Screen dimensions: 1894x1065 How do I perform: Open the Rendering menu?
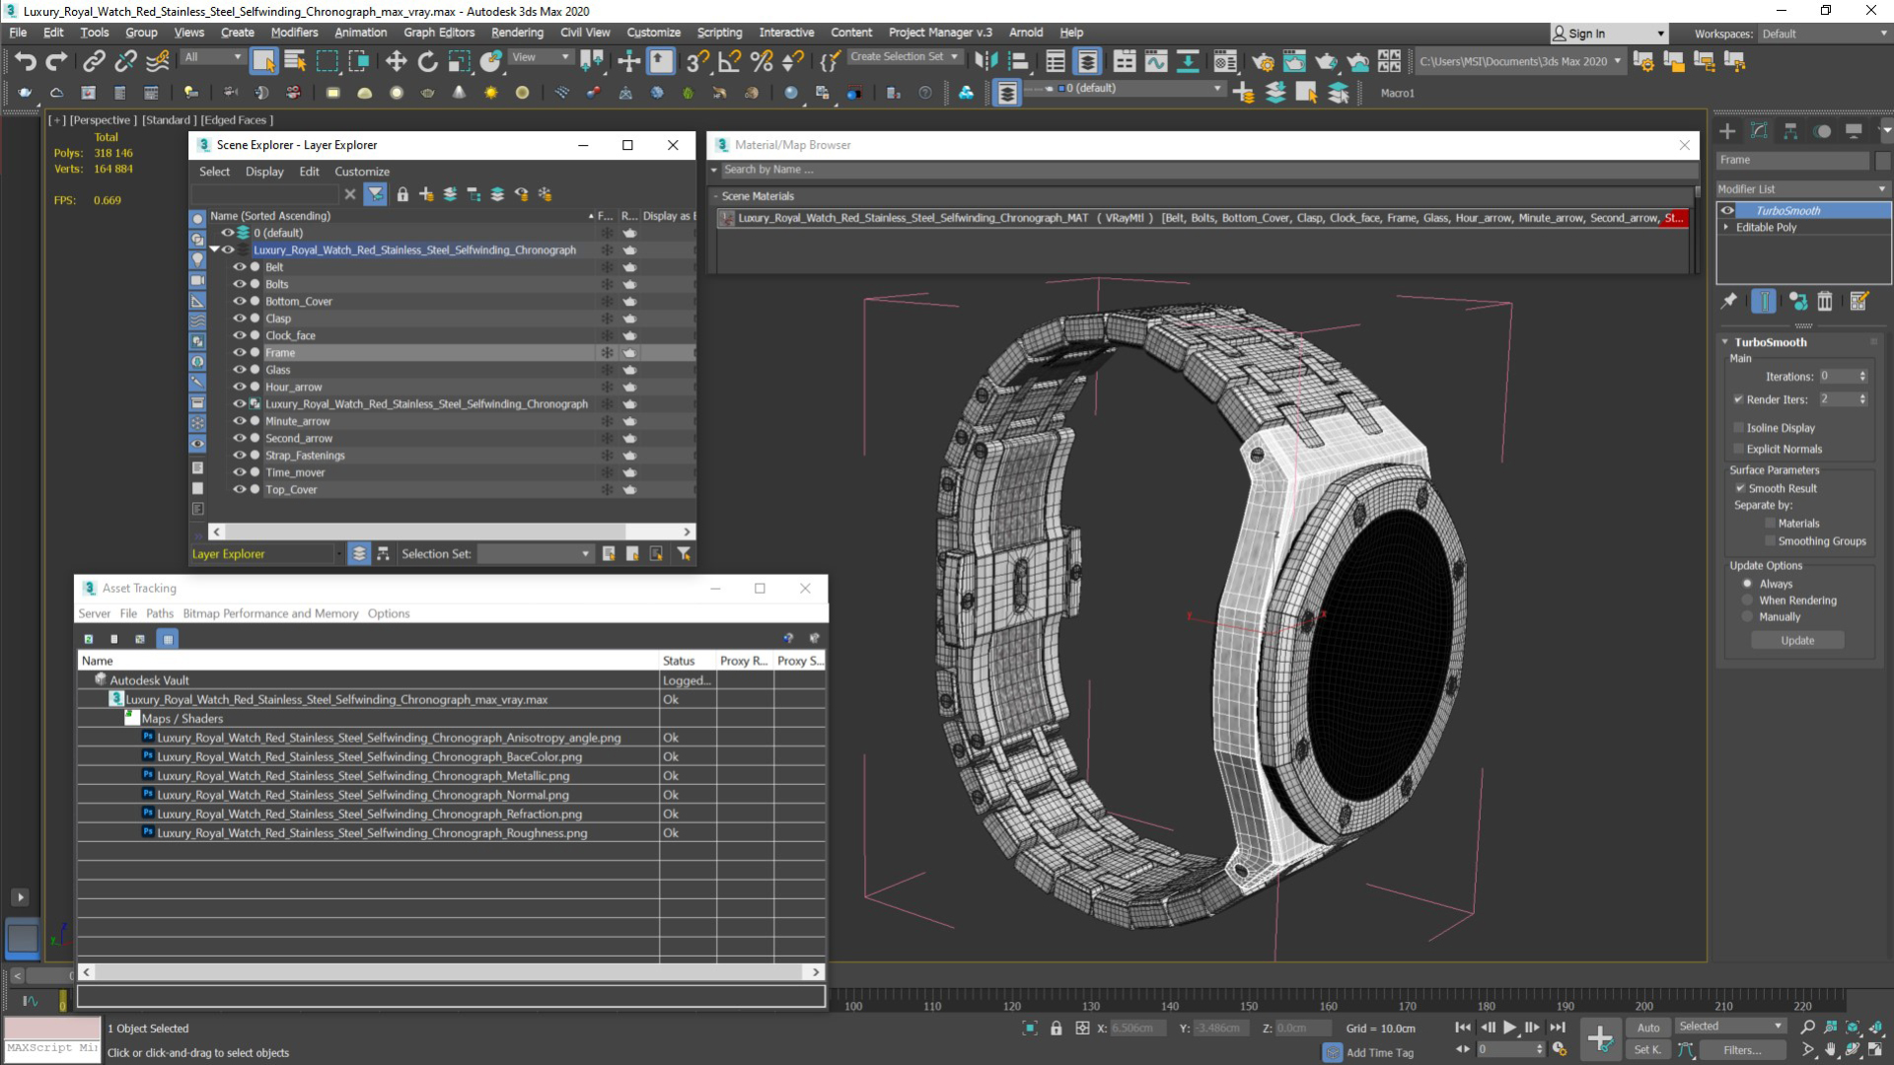517,33
